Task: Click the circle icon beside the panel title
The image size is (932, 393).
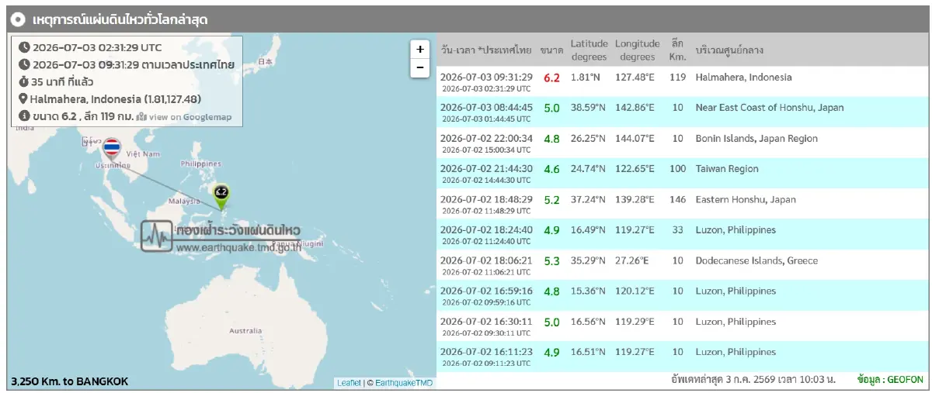Action: point(18,19)
